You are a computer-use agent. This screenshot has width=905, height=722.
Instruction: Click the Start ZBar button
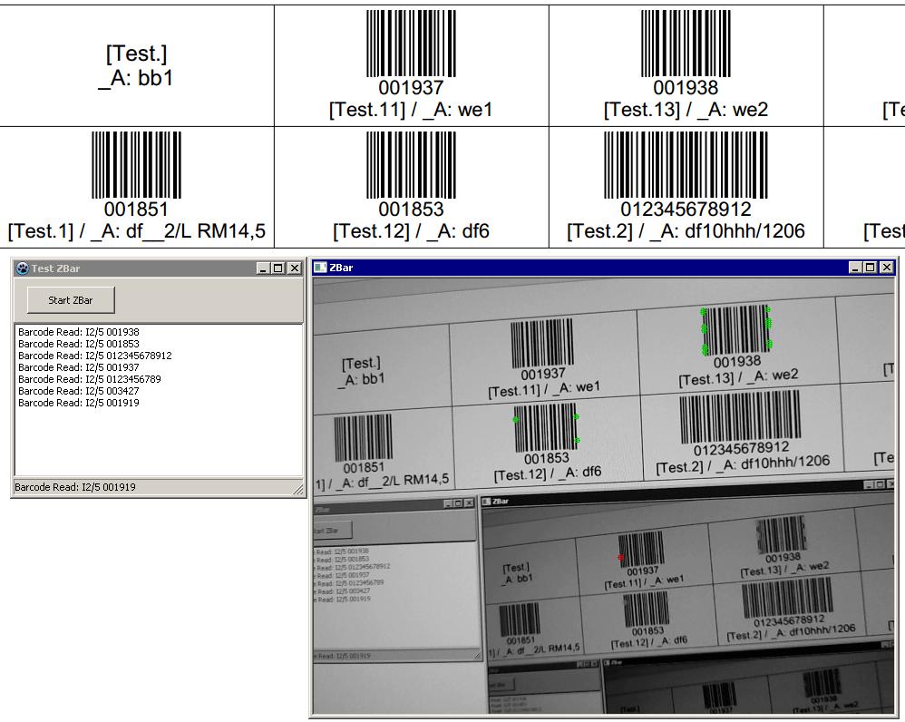pos(71,300)
